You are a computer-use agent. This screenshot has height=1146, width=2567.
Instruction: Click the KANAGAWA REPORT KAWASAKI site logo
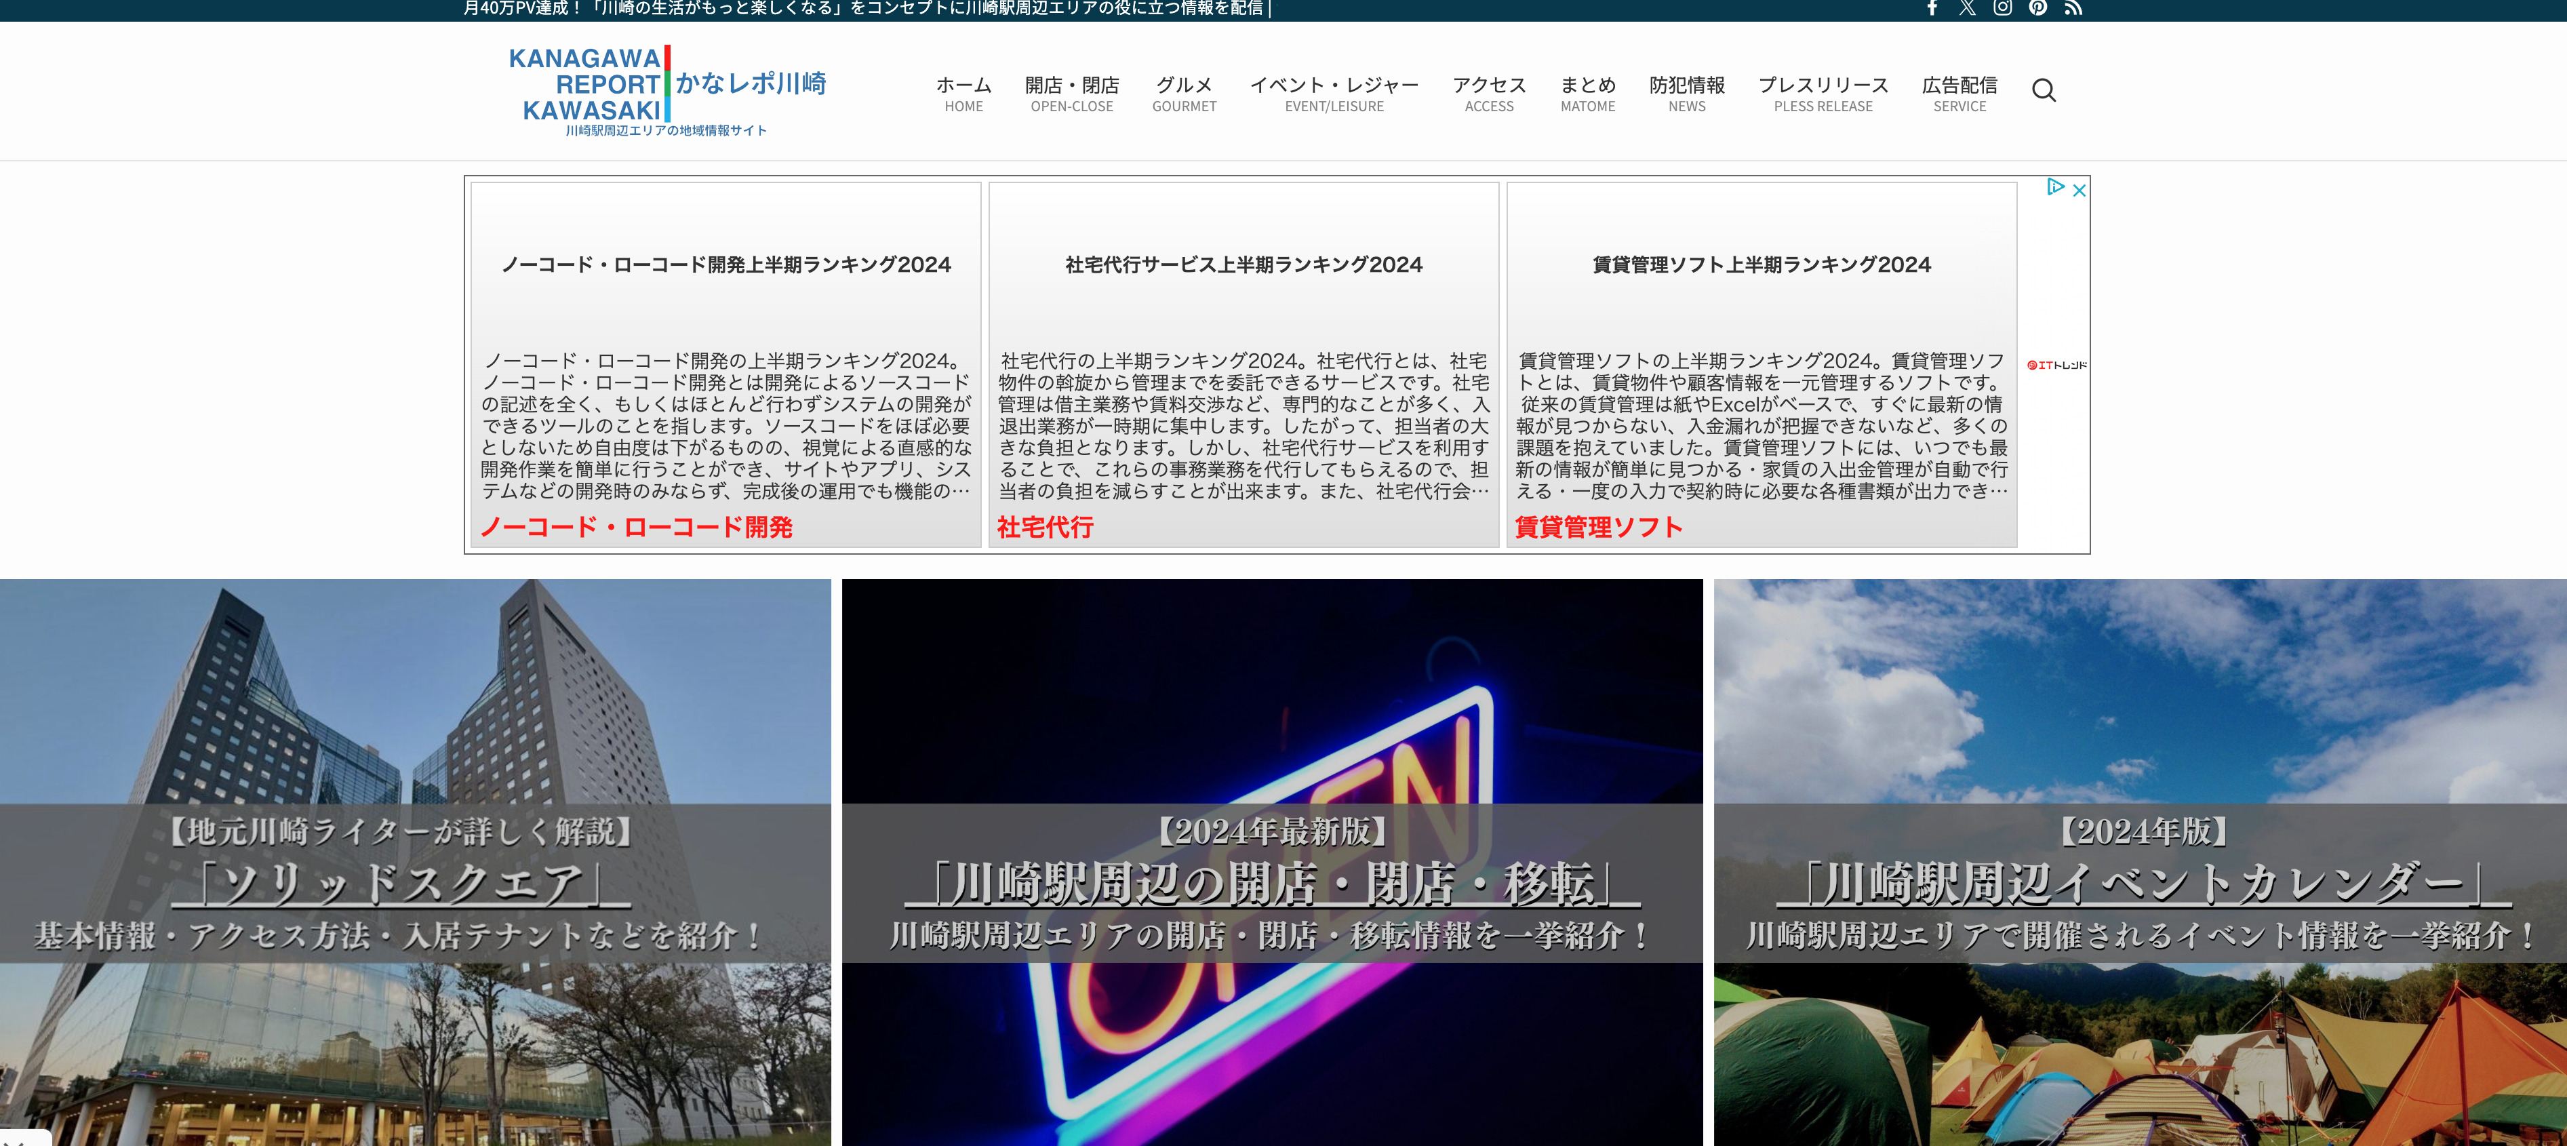click(x=668, y=91)
